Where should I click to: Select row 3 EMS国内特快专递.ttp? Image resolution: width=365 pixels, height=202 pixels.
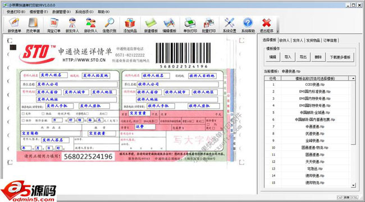(x=307, y=98)
